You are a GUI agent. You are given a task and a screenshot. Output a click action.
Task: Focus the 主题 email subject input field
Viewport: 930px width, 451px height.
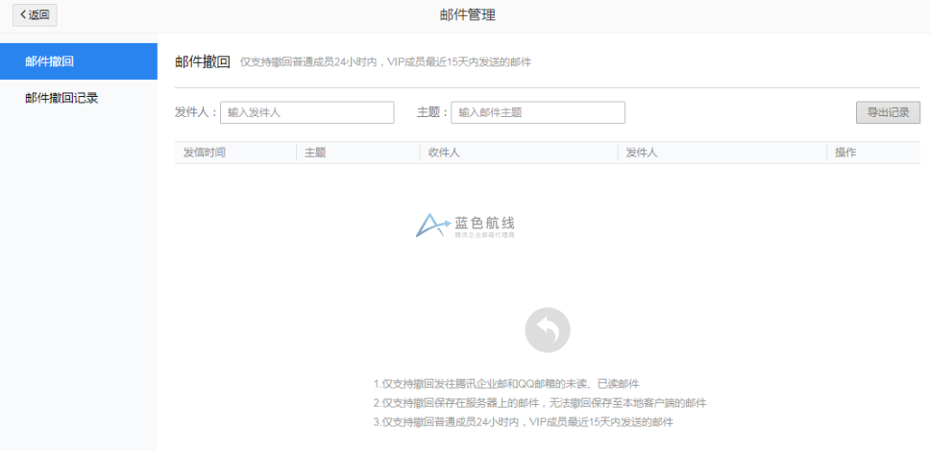[537, 112]
